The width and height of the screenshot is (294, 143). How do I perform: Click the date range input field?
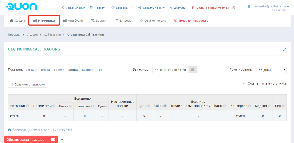[171, 70]
